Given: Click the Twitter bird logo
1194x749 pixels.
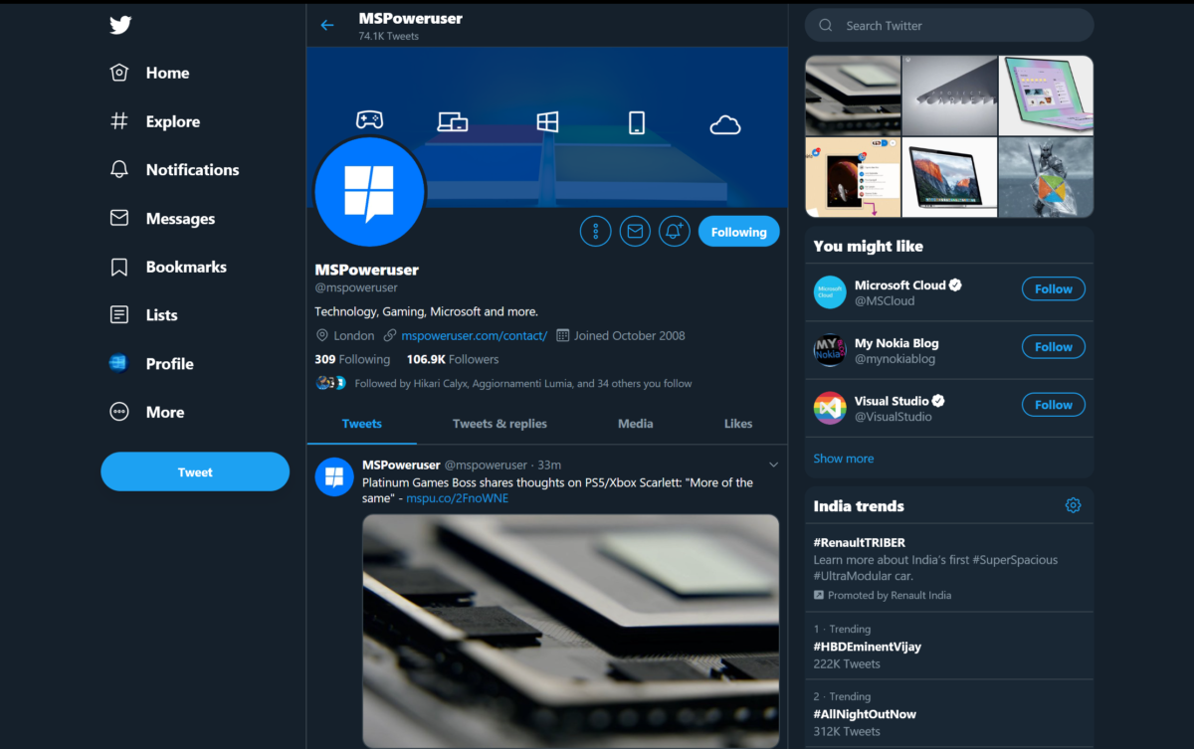Looking at the screenshot, I should (120, 25).
